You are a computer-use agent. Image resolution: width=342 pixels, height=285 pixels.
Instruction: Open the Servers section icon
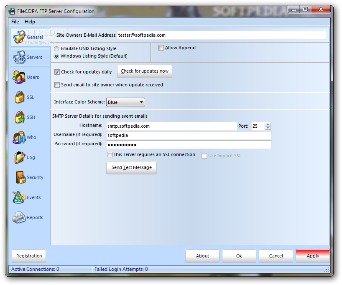coord(19,57)
